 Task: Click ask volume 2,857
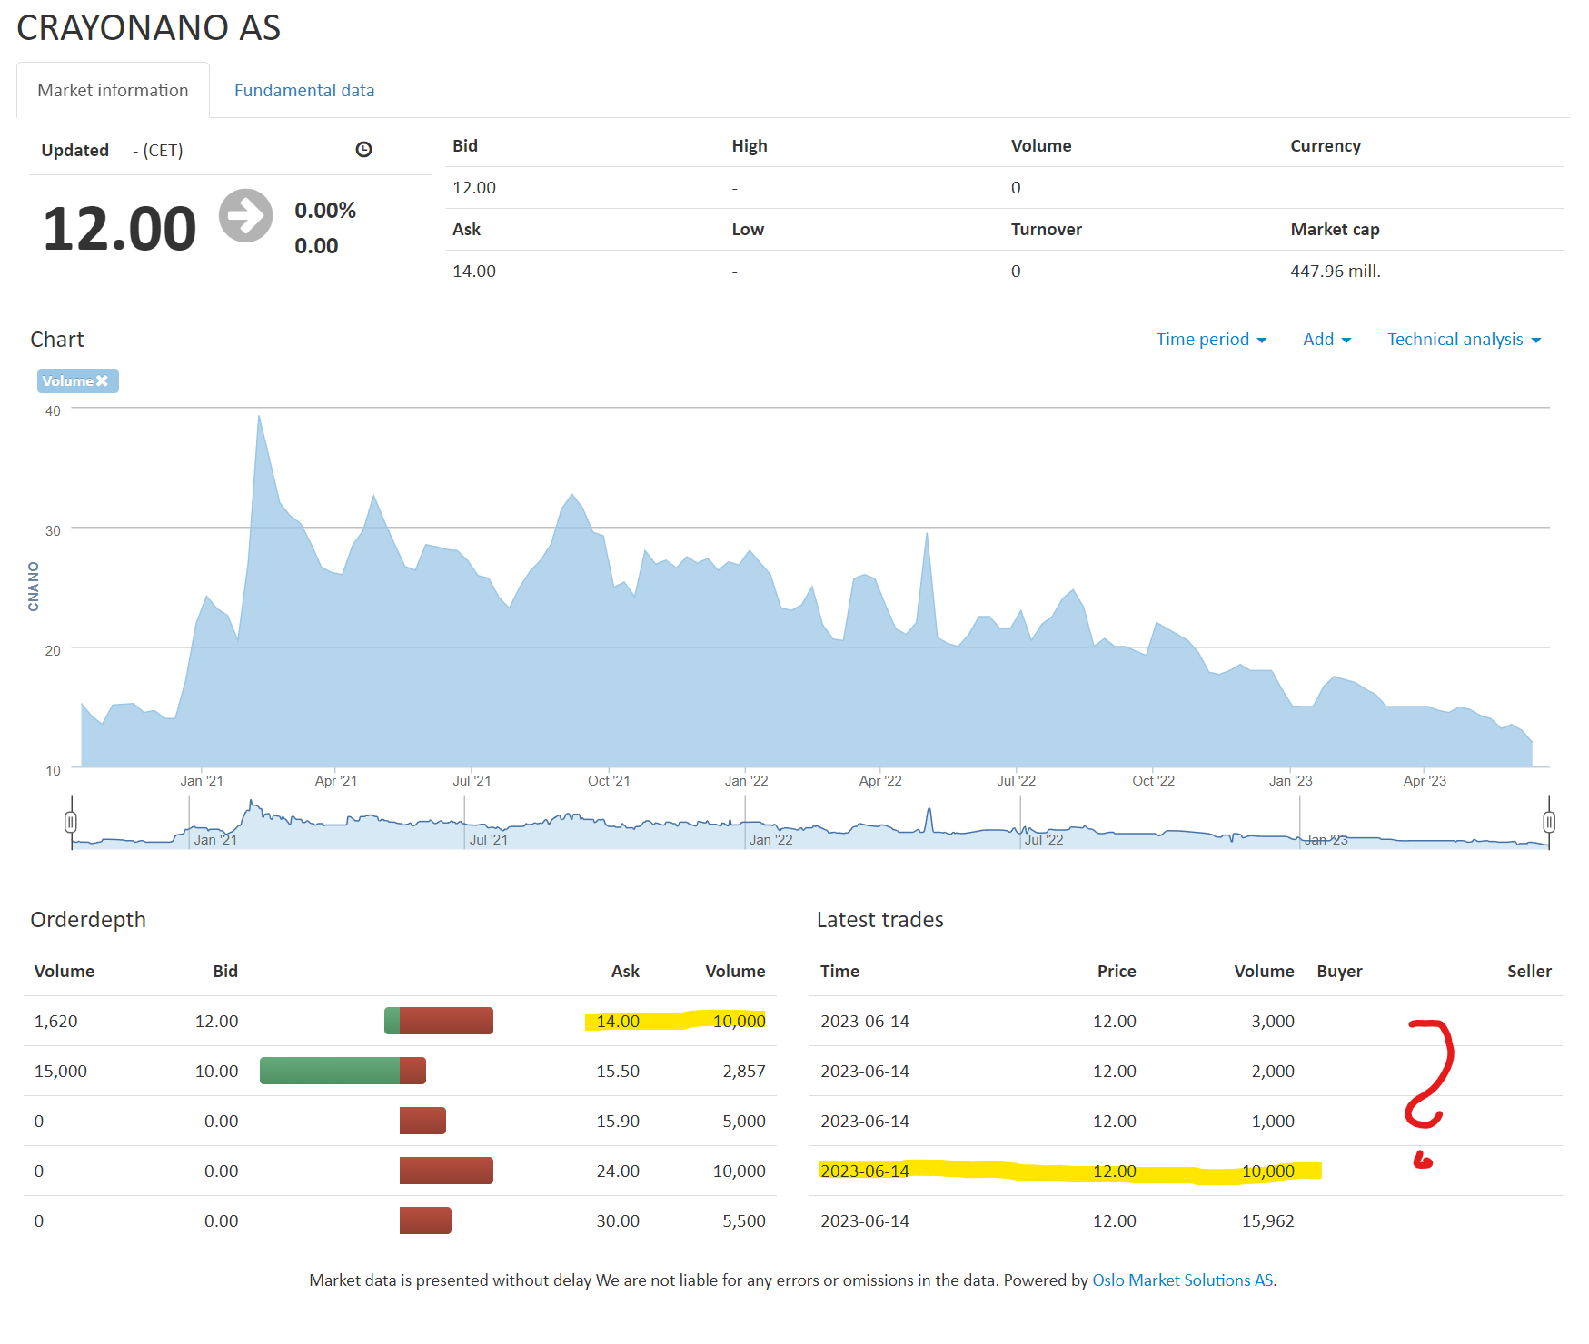744,1071
